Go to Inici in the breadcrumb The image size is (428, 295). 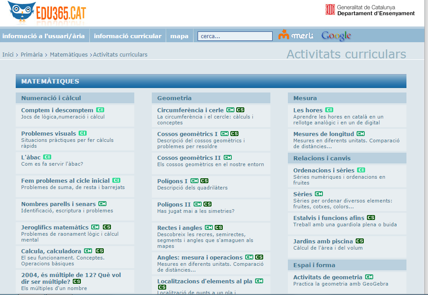click(8, 55)
